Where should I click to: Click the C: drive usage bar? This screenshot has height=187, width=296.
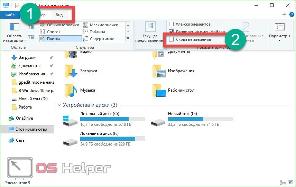[x=112, y=119]
